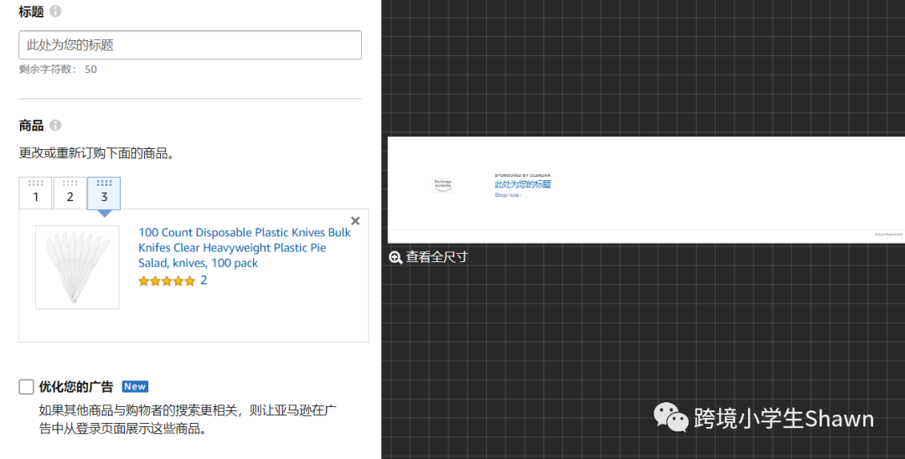The width and height of the screenshot is (905, 459).
Task: Open product tab 3
Action: (104, 197)
